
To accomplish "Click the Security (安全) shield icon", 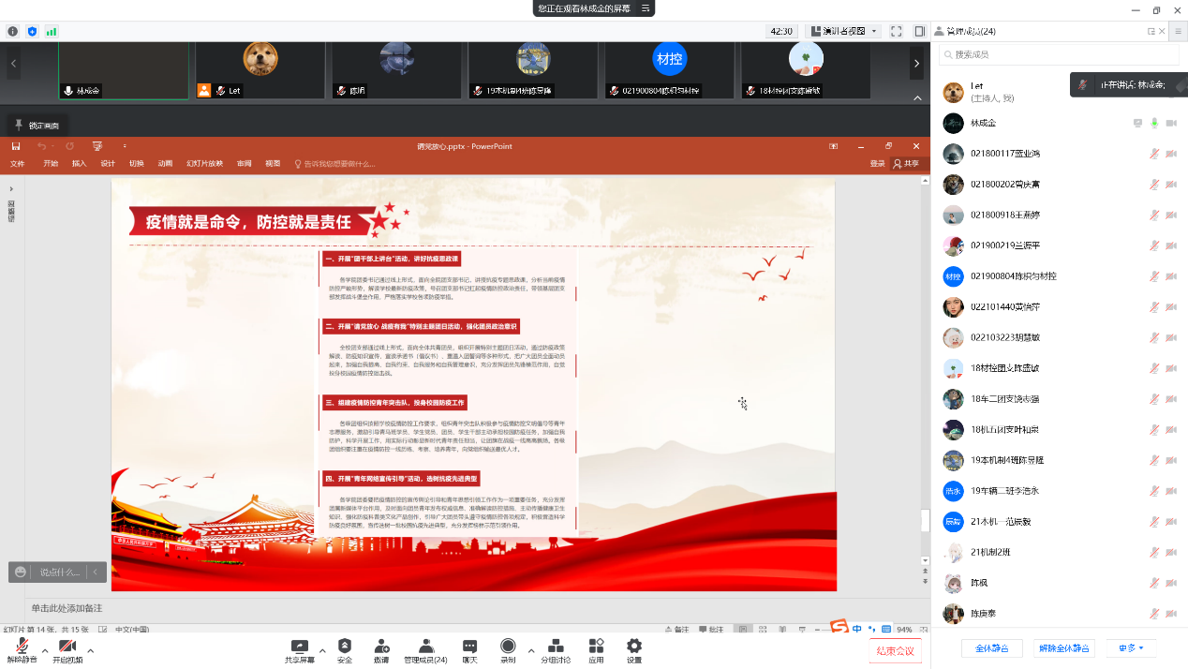I will tap(345, 647).
